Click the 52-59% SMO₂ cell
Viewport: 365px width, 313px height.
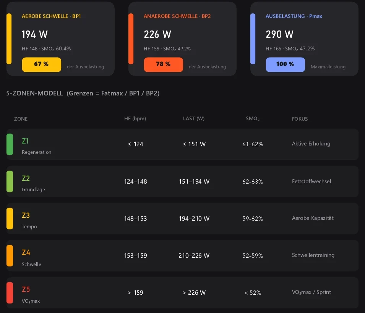tap(253, 256)
